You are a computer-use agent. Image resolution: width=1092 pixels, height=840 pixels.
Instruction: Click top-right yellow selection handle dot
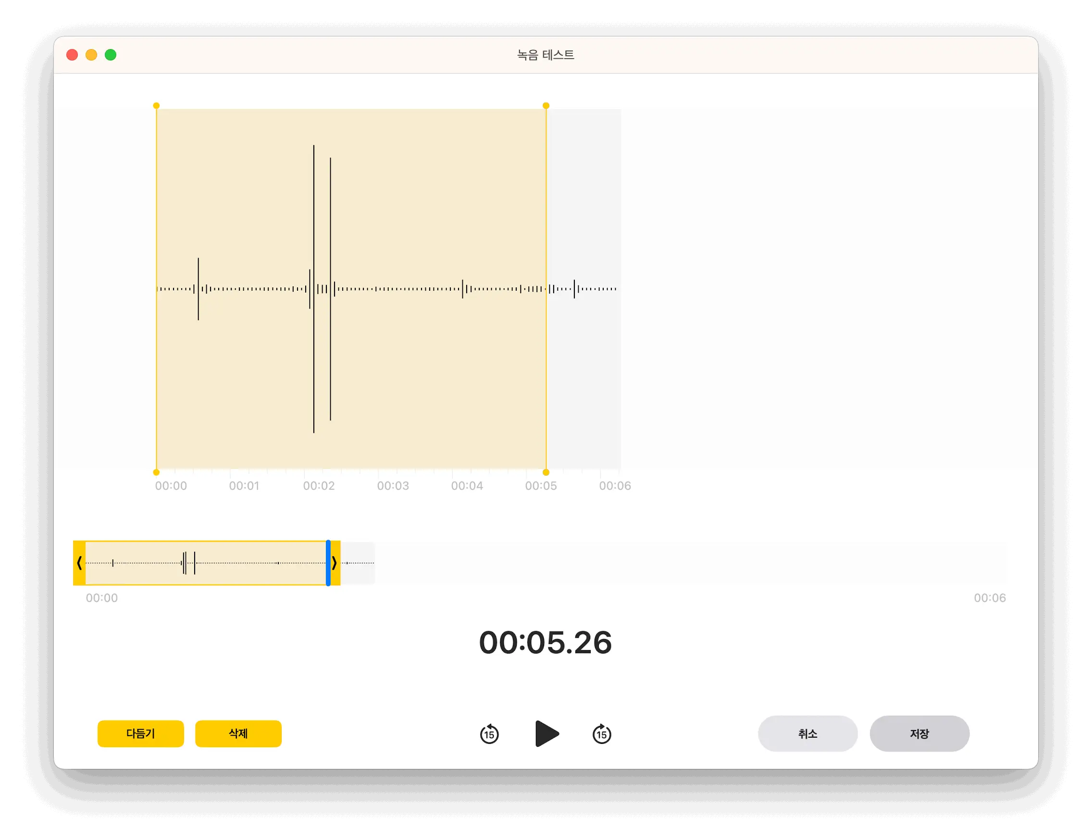[546, 106]
